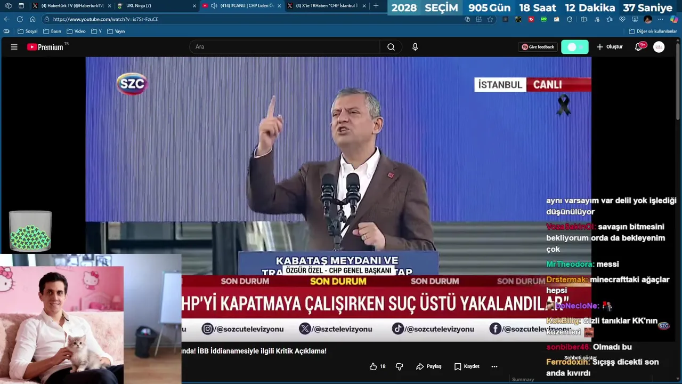Click the video player area
This screenshot has width=682, height=384.
pos(338,200)
